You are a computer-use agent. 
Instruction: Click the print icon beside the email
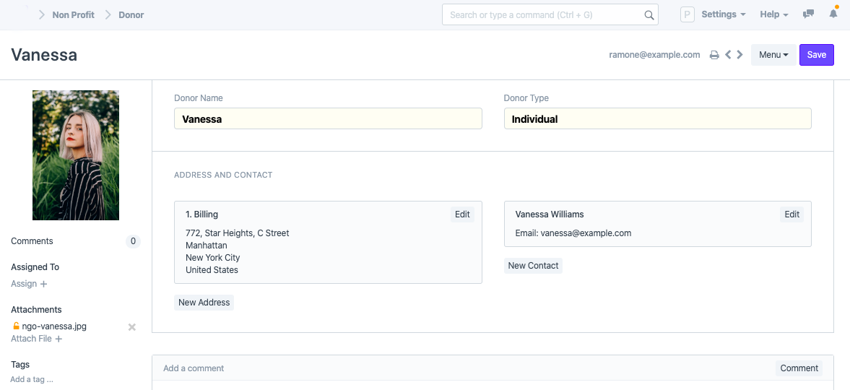coord(714,55)
